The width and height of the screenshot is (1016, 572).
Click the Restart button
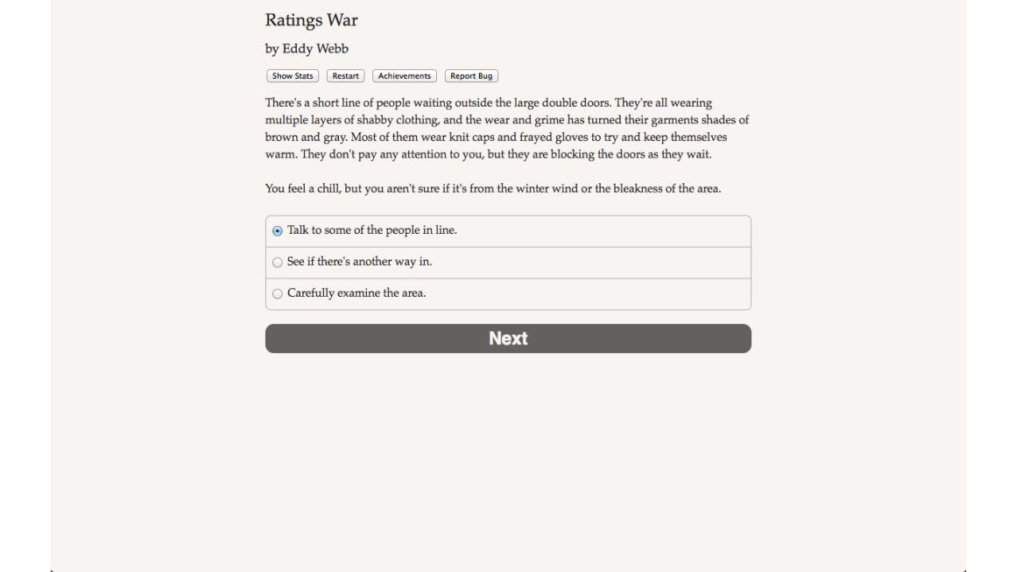click(345, 76)
